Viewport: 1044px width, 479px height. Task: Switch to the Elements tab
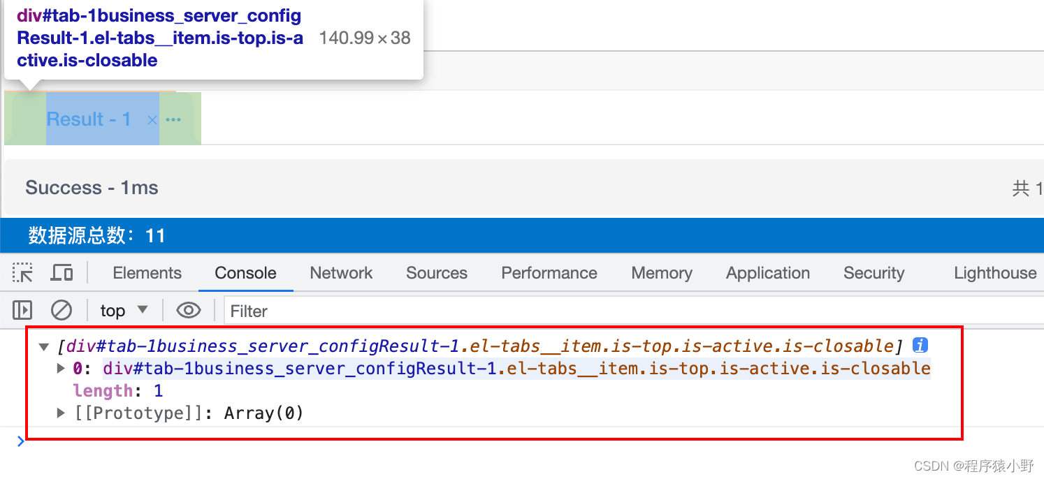(x=147, y=273)
